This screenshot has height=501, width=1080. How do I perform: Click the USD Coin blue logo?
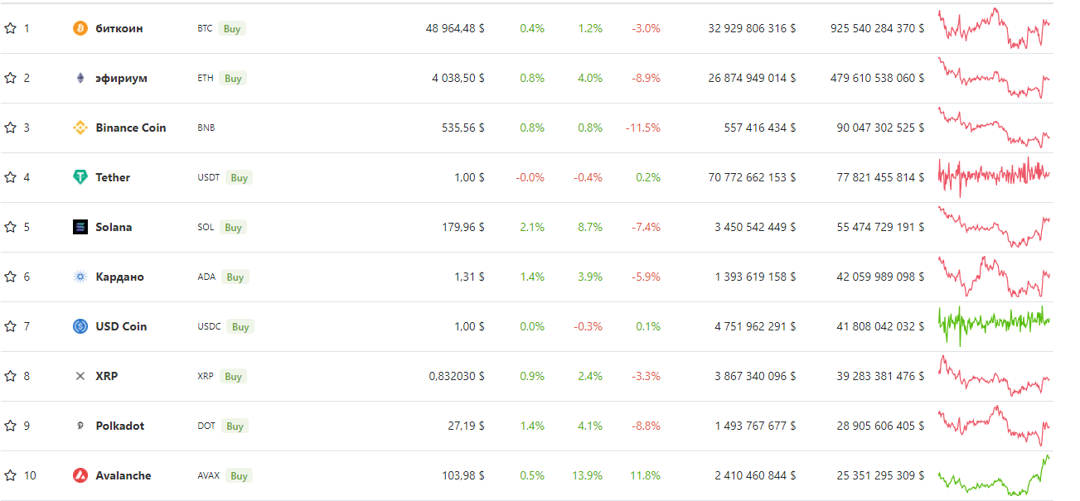(x=80, y=326)
